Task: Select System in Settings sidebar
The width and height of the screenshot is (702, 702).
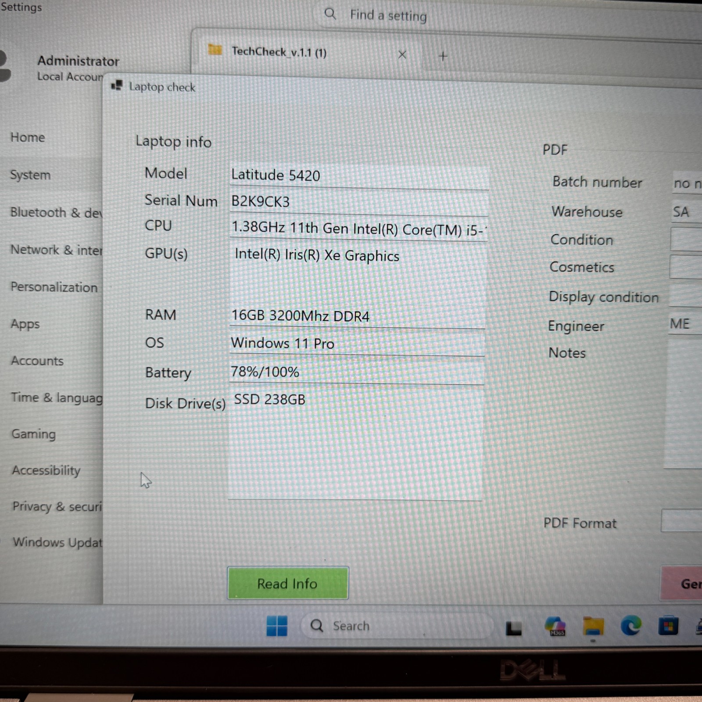Action: tap(30, 175)
